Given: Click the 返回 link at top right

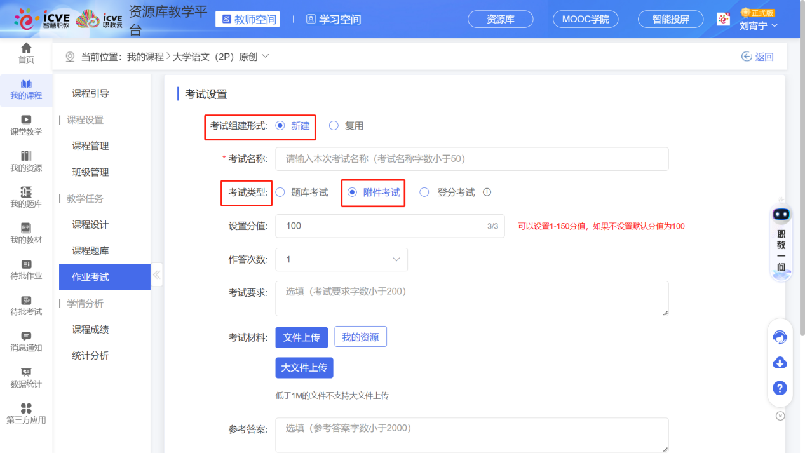Looking at the screenshot, I should pyautogui.click(x=757, y=57).
